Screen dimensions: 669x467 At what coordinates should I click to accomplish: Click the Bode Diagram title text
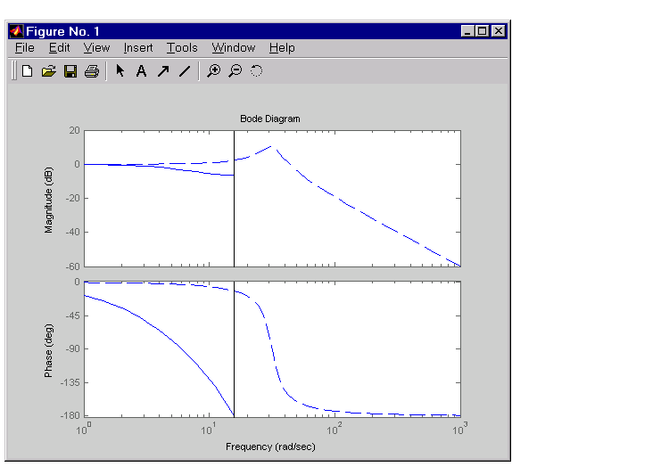(x=270, y=119)
